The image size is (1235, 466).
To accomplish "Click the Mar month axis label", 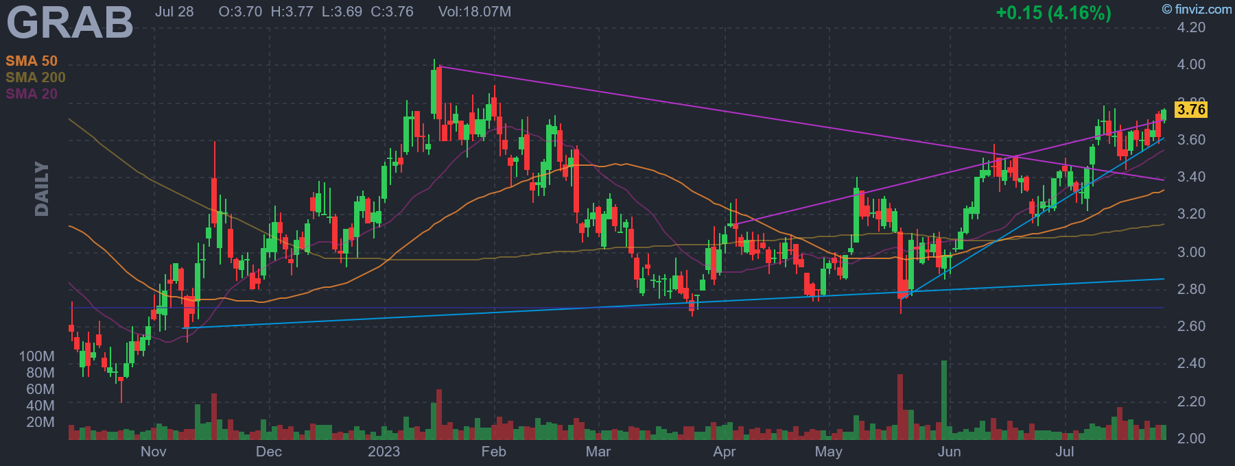I will coord(598,452).
